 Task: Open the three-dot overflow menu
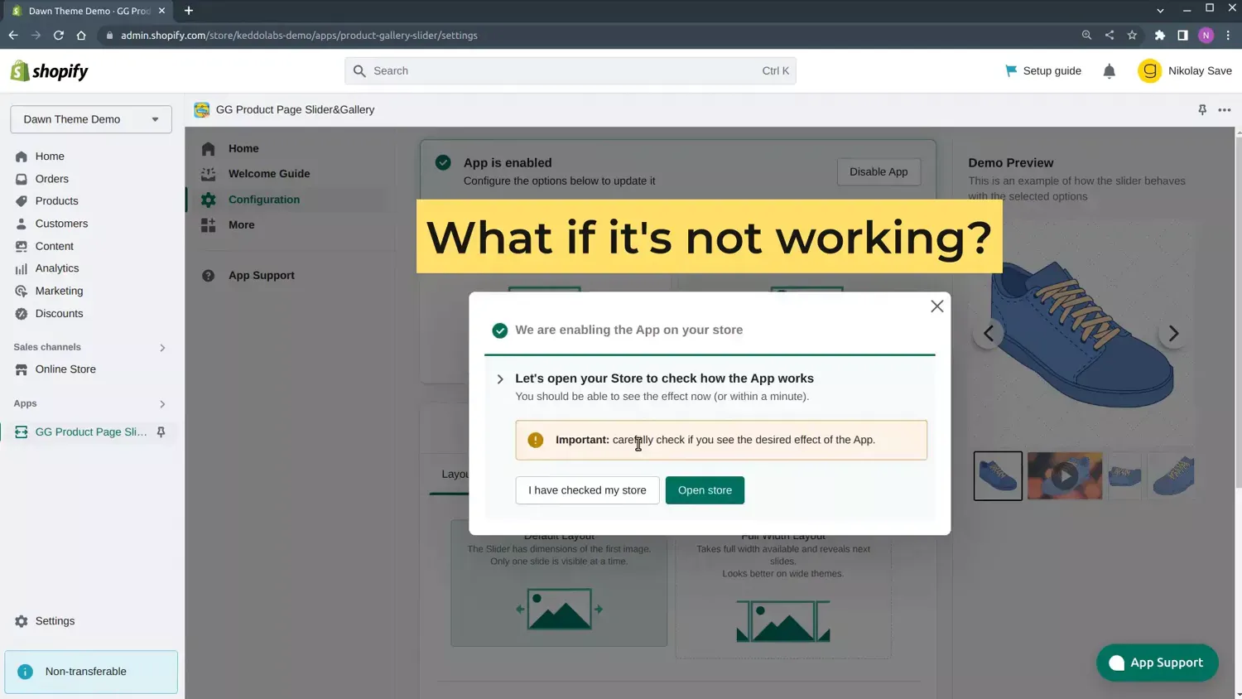click(x=1225, y=109)
